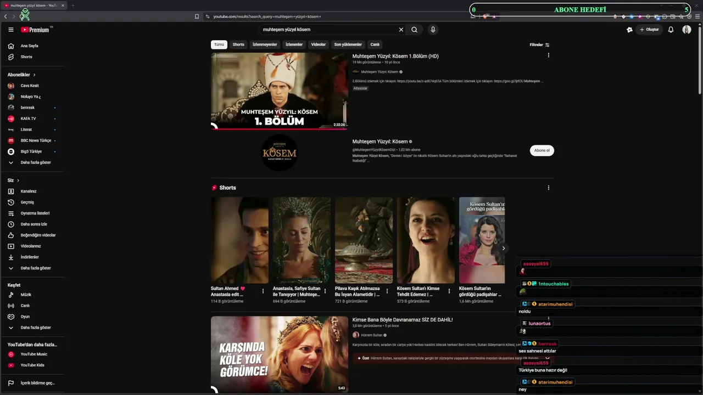This screenshot has width=703, height=395.
Task: Select the Canlı filter chip
Action: 375,44
